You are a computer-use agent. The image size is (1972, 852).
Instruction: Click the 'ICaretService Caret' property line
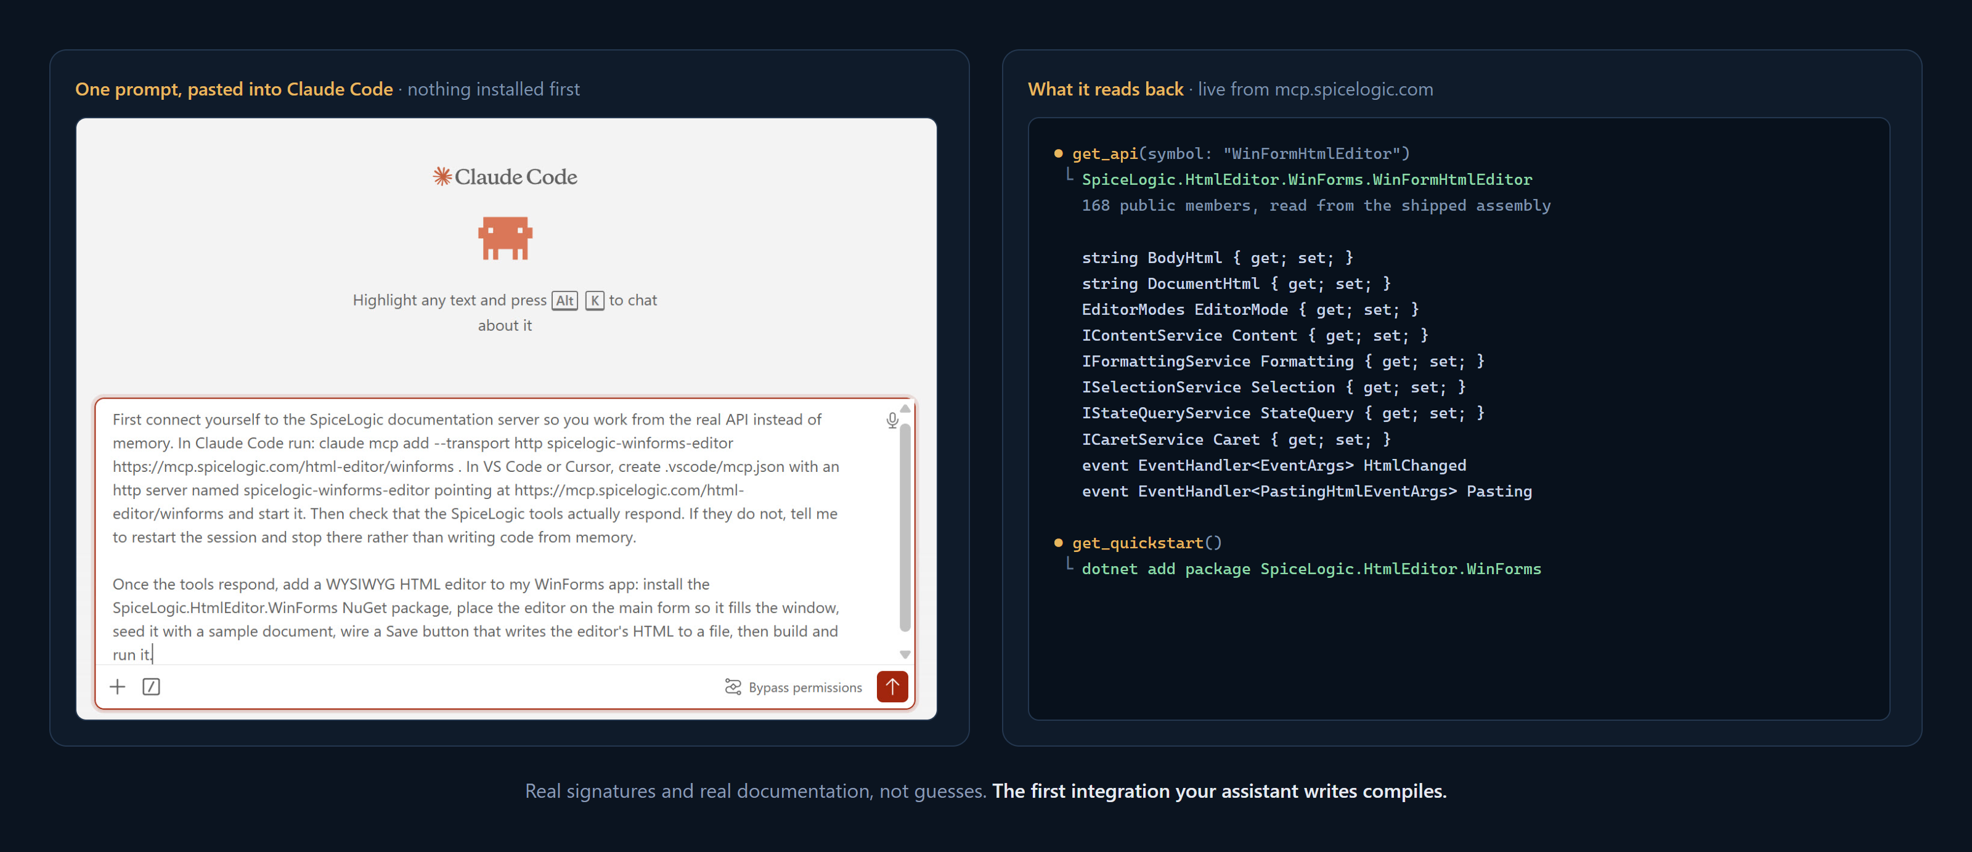1236,439
